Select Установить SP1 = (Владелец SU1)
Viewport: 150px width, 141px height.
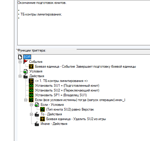point(61,95)
